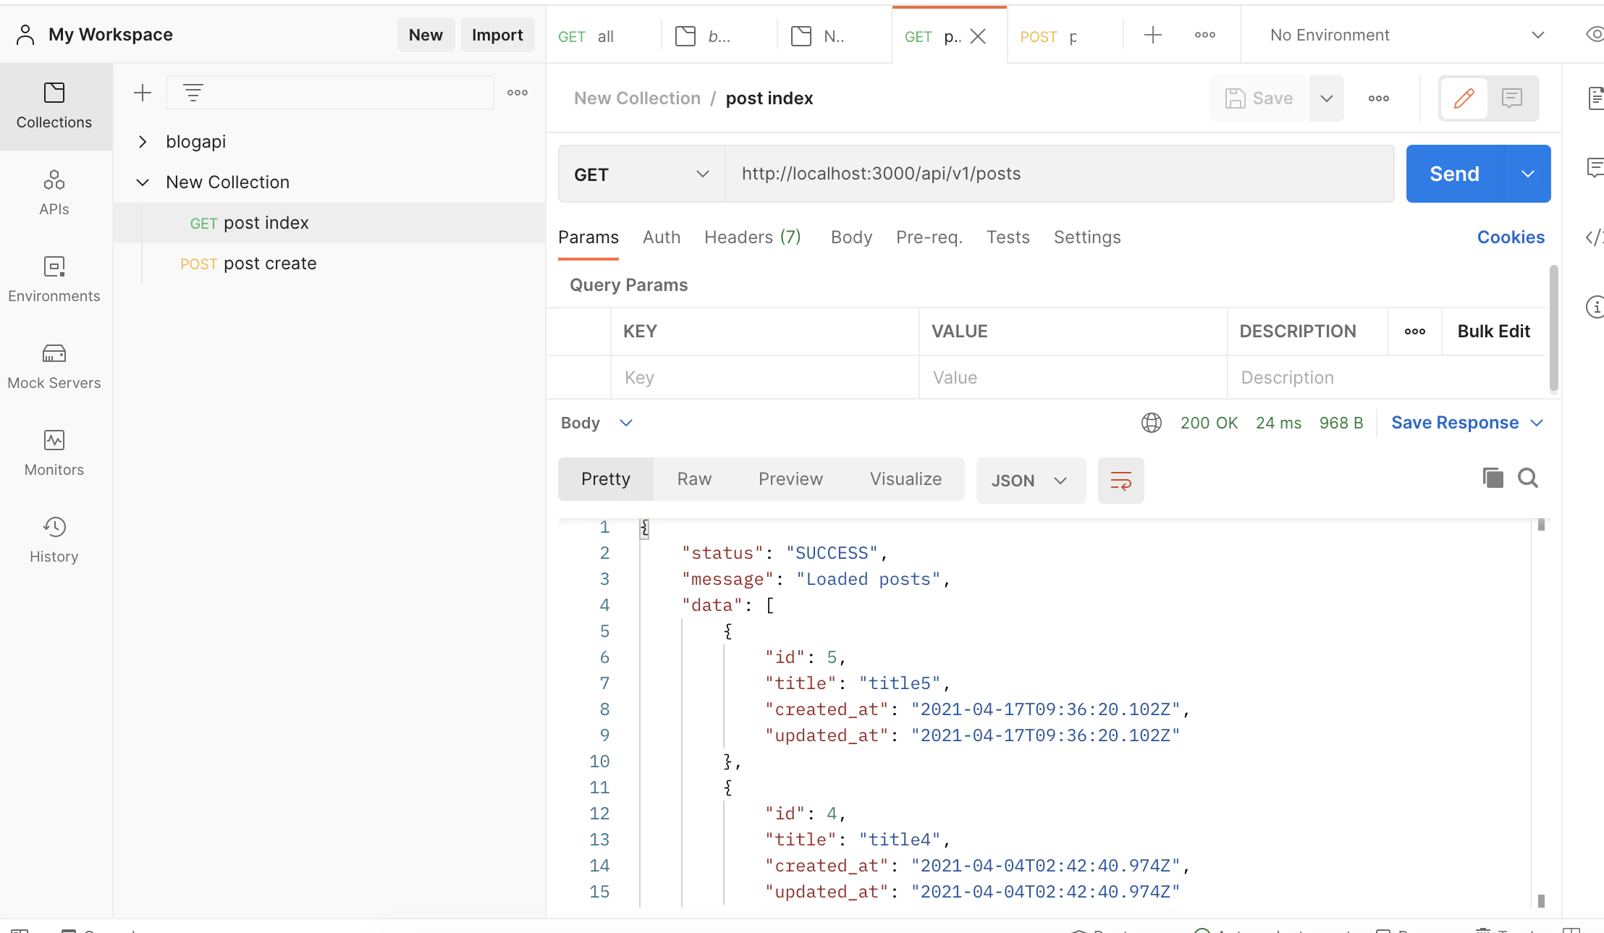Image resolution: width=1604 pixels, height=933 pixels.
Task: Switch to the Headers (7) tab
Action: [x=753, y=237]
